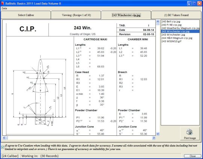Click the C.I.P. header in the image
The width and height of the screenshot is (203, 159).
(x=28, y=29)
